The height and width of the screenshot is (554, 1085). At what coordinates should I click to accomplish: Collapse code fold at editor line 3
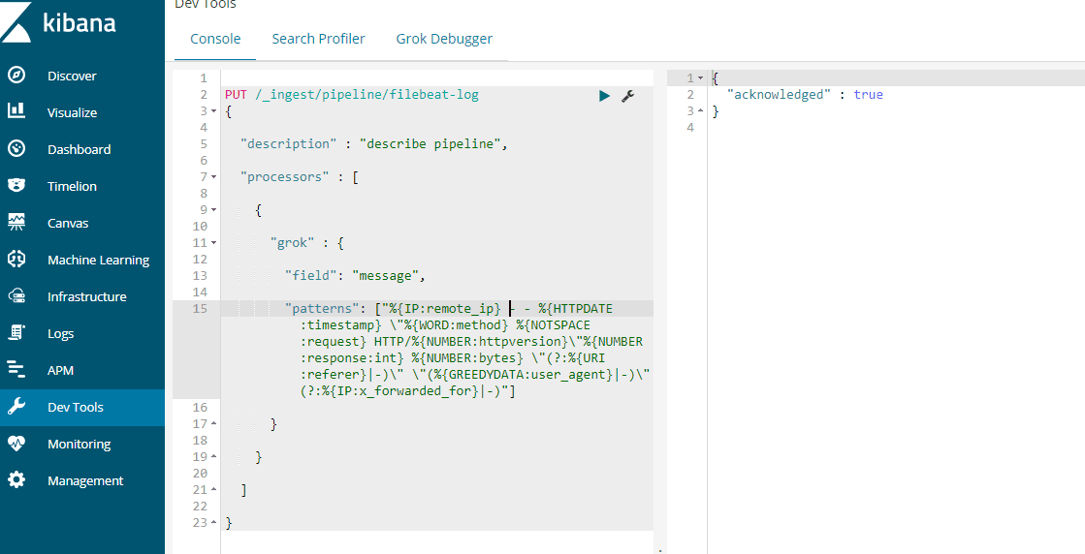(x=214, y=110)
